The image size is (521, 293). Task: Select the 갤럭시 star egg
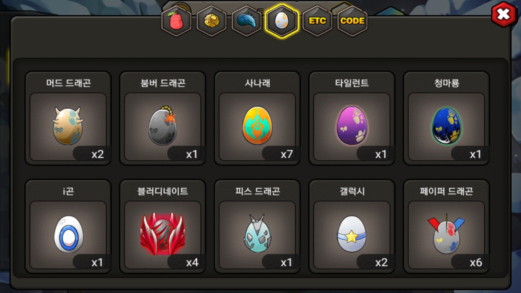click(352, 234)
